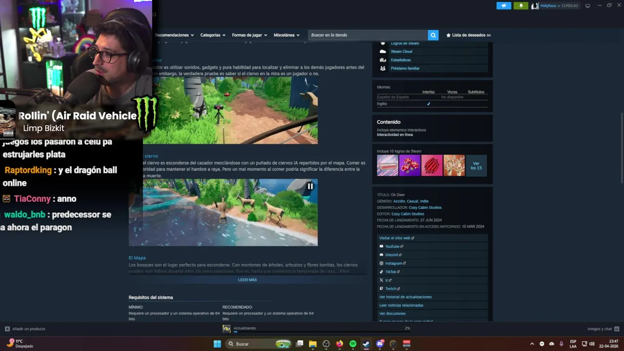This screenshot has height=351, width=624.
Task: Open Discord from taskbar
Action: (380, 344)
